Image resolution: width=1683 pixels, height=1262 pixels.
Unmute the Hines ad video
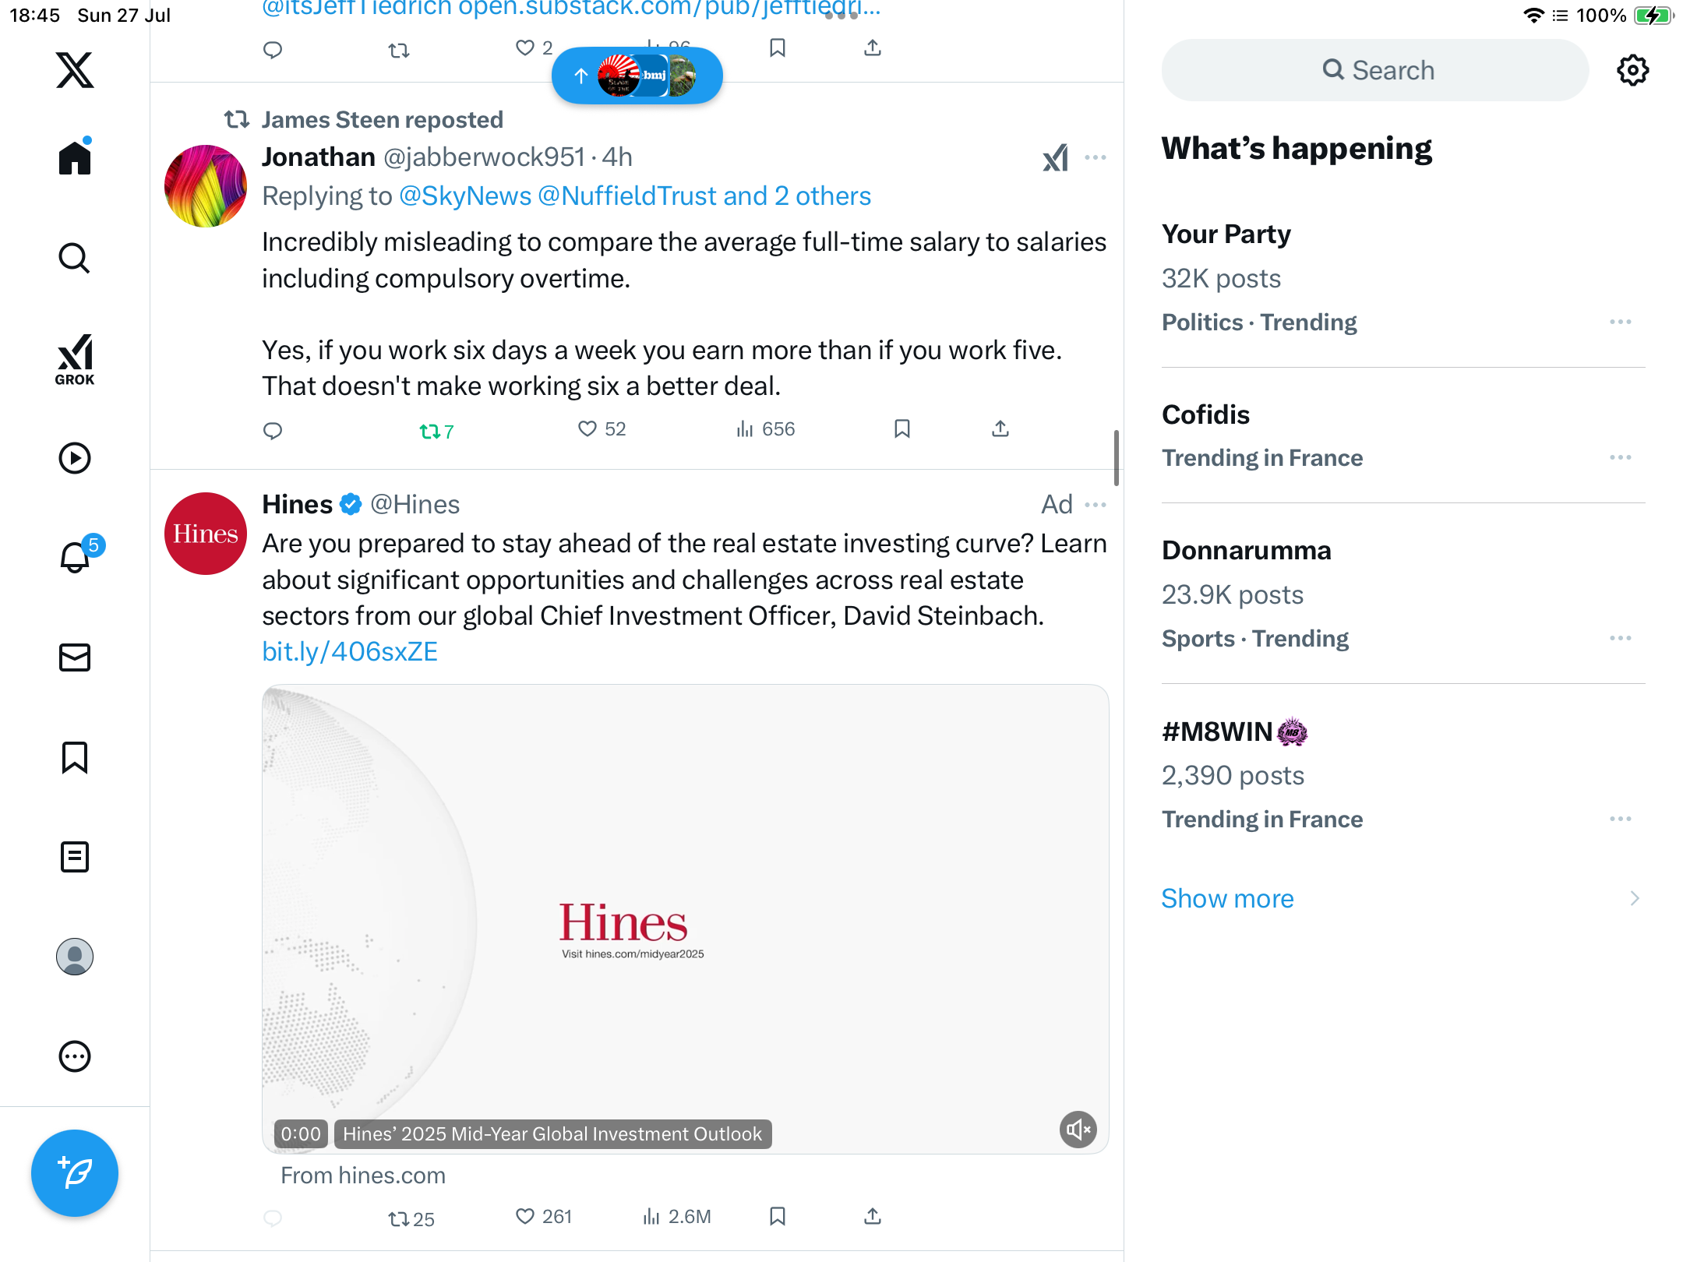pos(1078,1130)
